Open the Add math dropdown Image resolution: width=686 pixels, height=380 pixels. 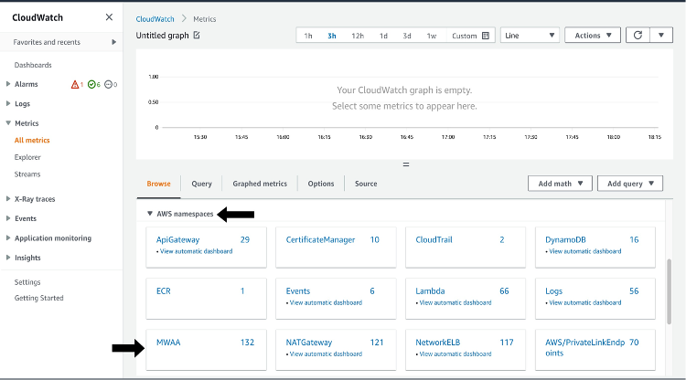pyautogui.click(x=560, y=184)
